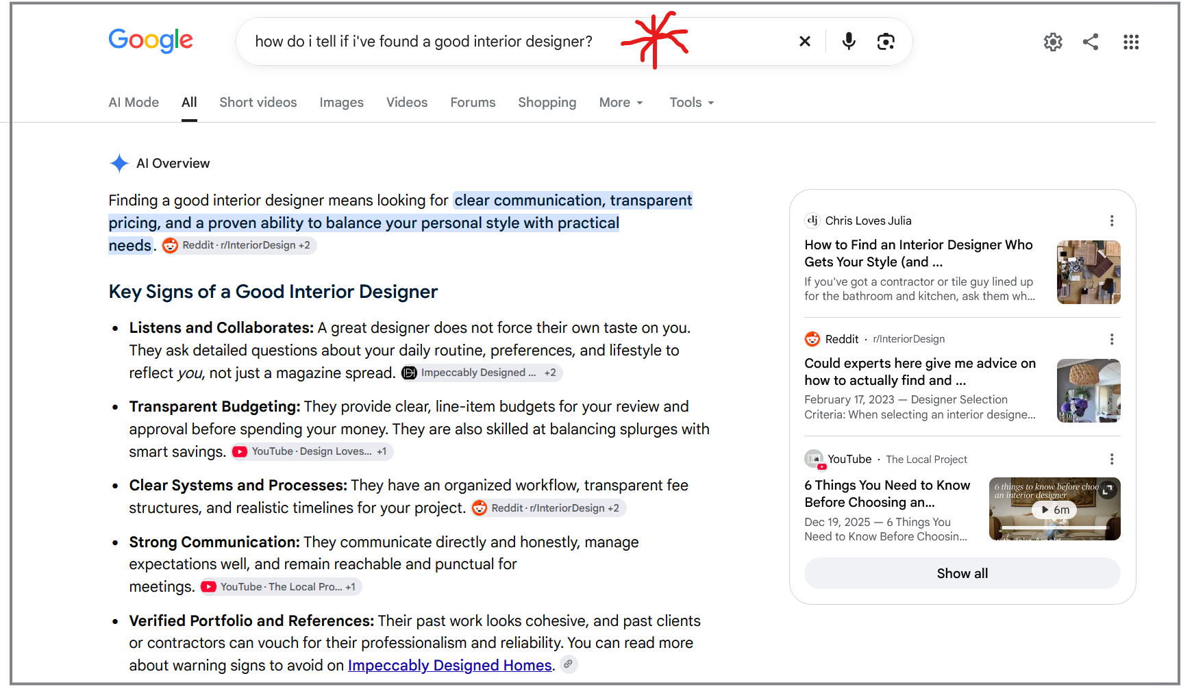Viewport: 1181px width, 689px height.
Task: Click the 'Strong Communication:' bullet text
Action: coord(214,542)
